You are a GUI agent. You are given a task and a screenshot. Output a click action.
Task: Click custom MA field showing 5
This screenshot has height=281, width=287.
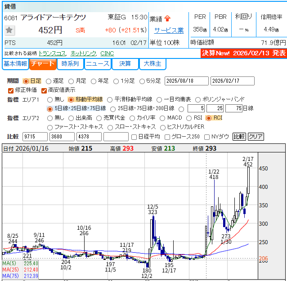coord(196,108)
